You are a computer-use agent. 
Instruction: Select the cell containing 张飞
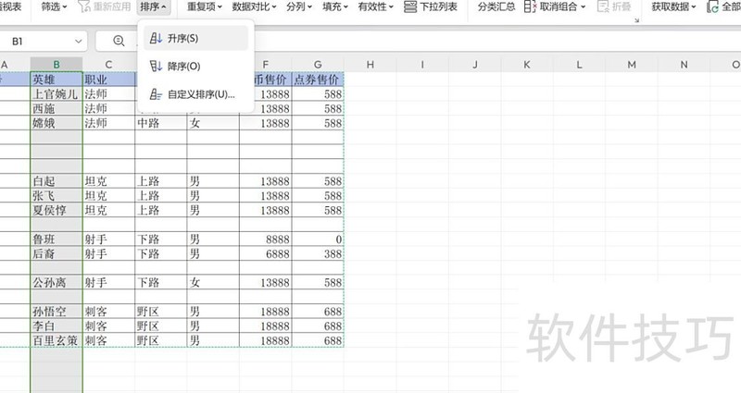(x=57, y=196)
